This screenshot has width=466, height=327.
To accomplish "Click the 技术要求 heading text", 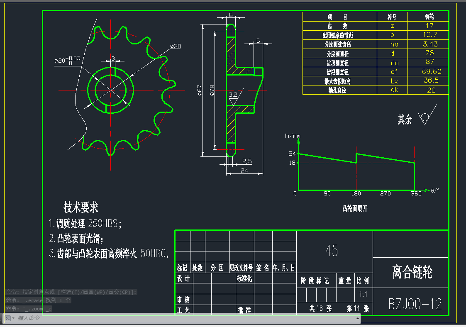I will coord(81,207).
